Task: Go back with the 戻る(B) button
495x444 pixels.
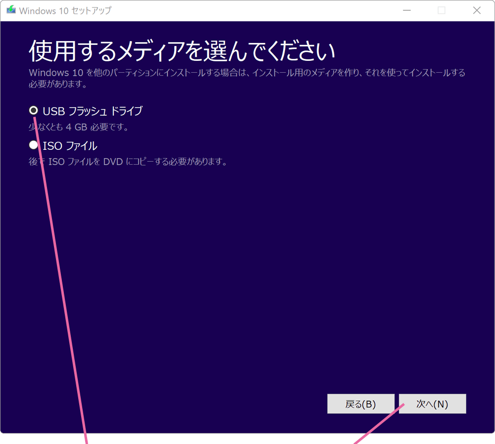Action: click(x=360, y=403)
